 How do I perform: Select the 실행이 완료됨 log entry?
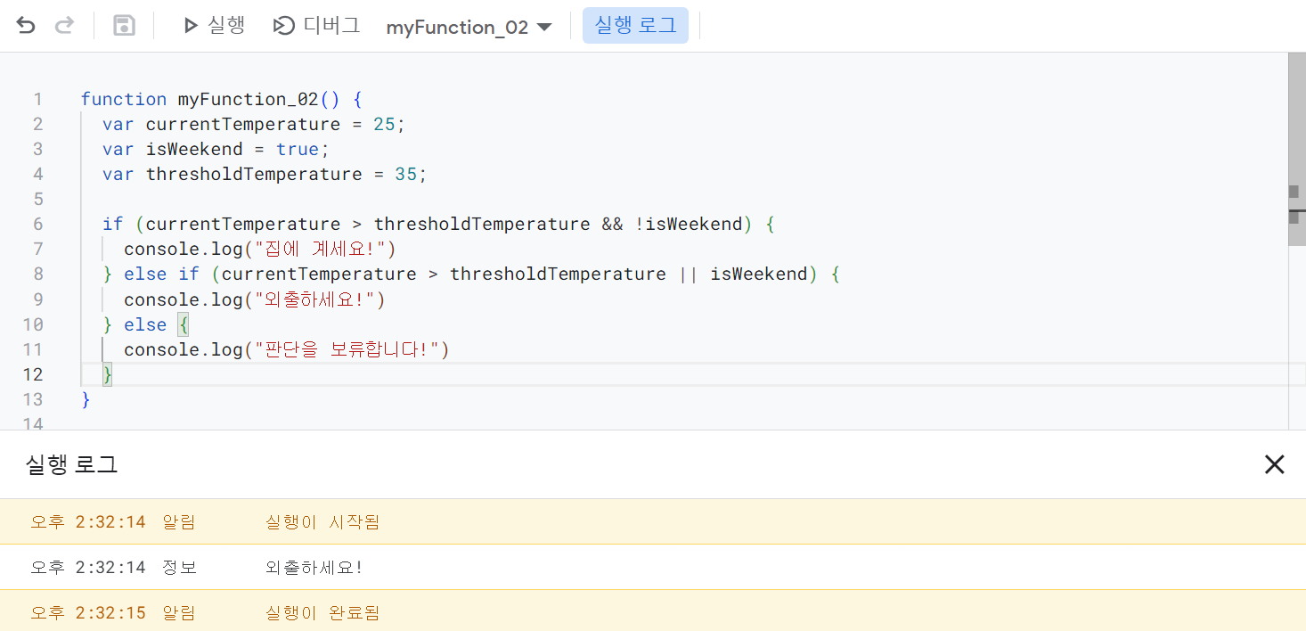(x=653, y=612)
